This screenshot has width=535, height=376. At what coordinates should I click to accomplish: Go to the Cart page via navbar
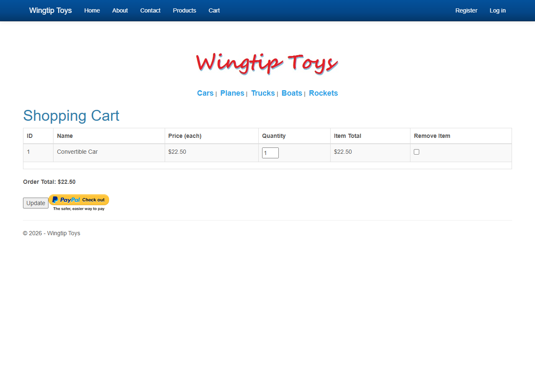tap(214, 10)
